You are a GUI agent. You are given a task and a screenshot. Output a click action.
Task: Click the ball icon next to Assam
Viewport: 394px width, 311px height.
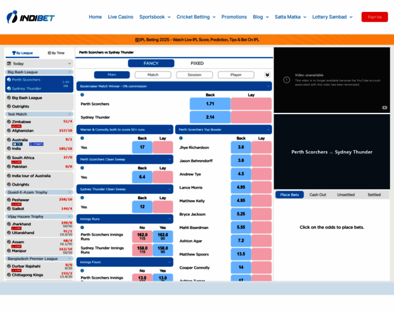click(9, 242)
